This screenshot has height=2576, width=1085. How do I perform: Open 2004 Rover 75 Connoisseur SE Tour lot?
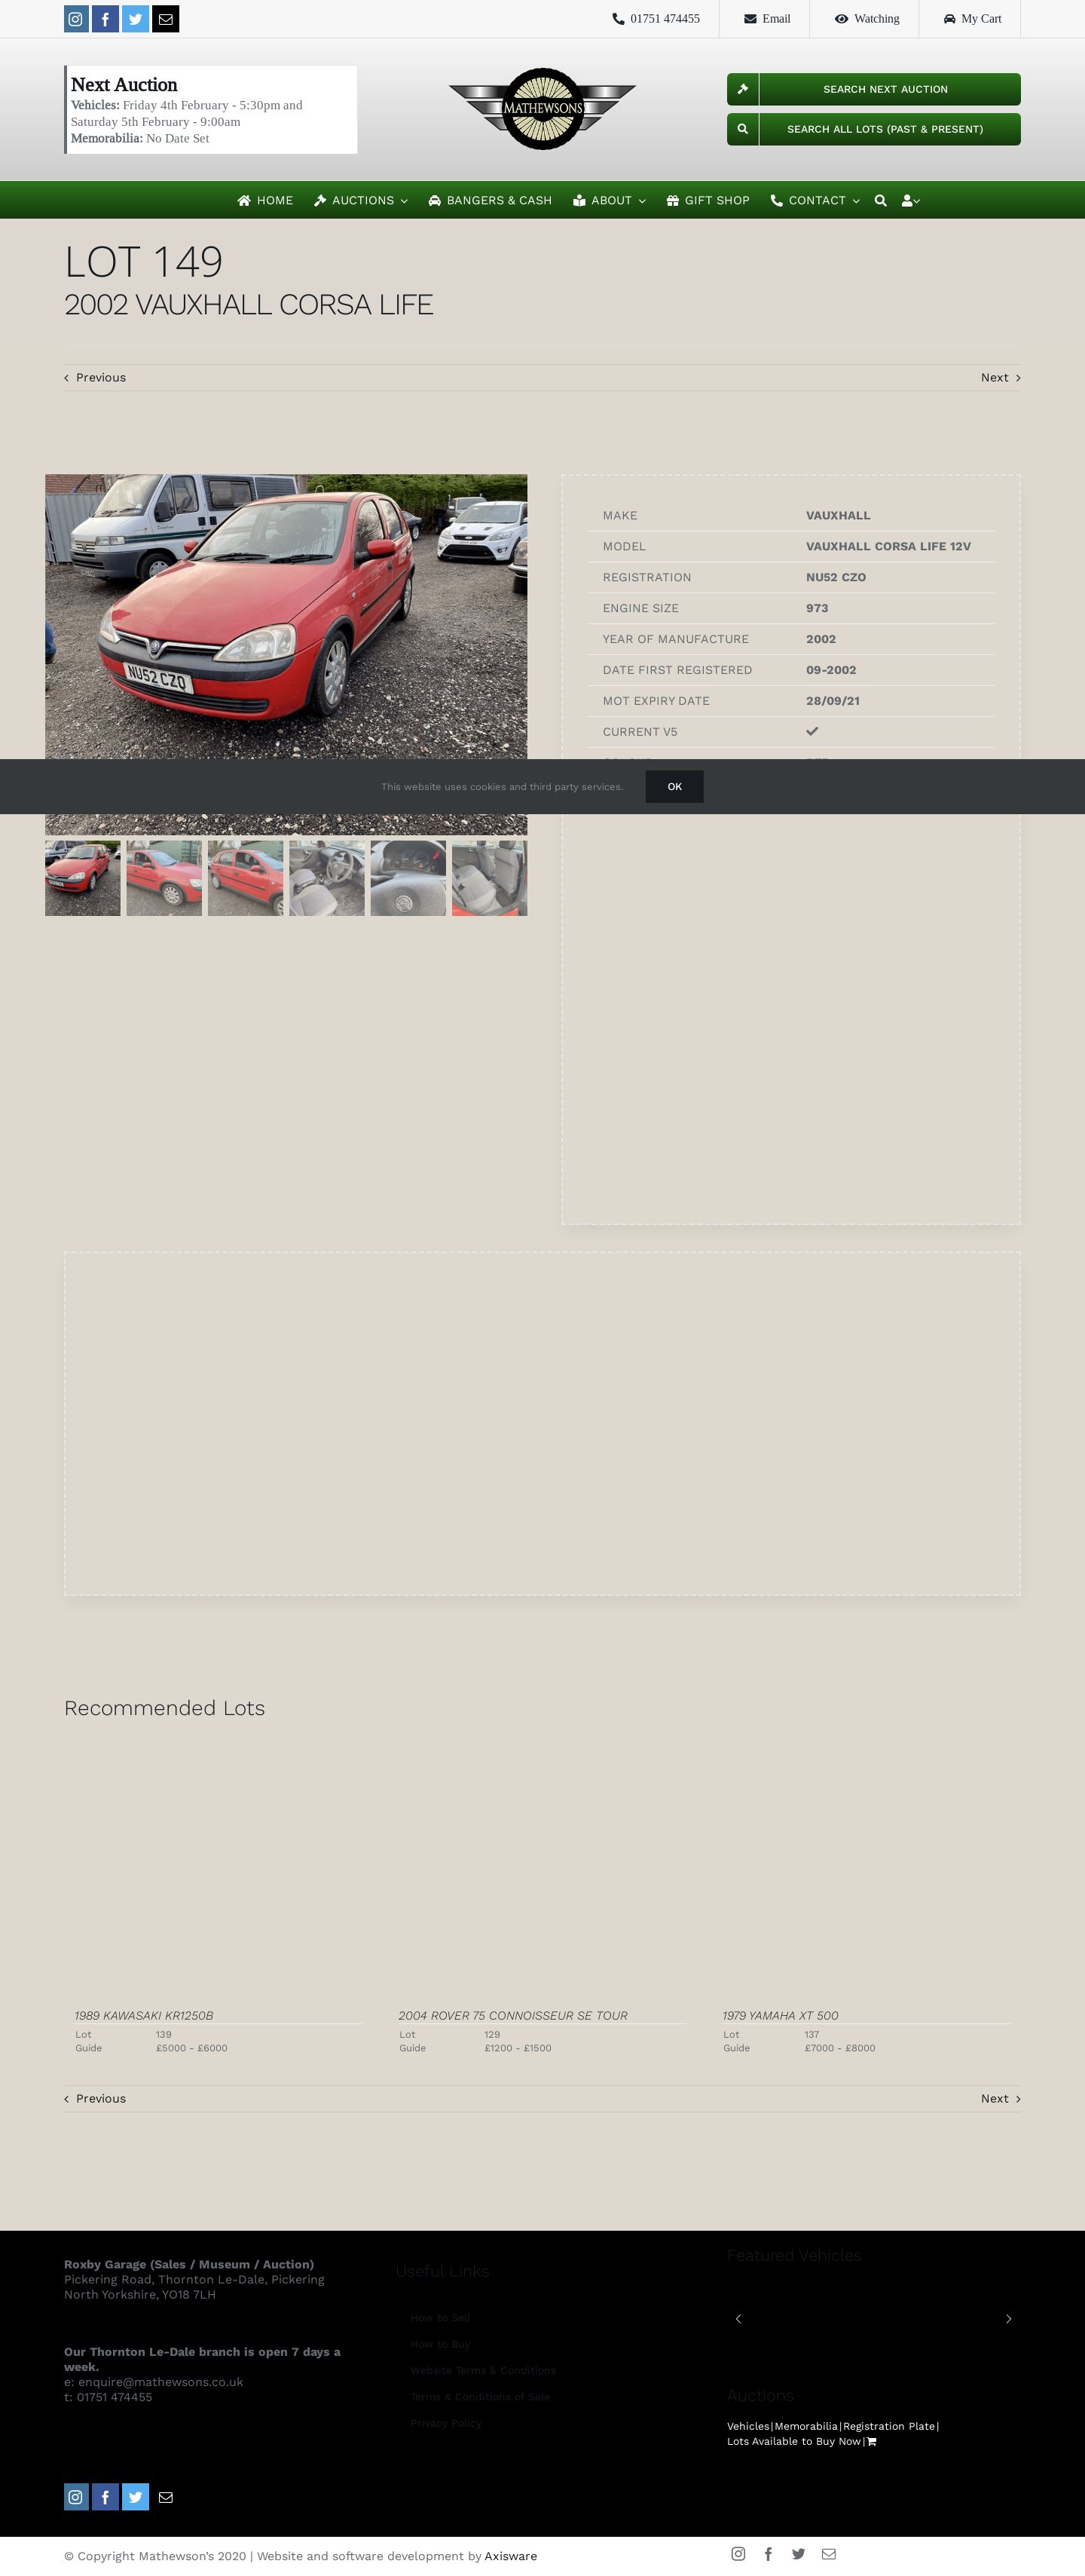pyautogui.click(x=514, y=2015)
